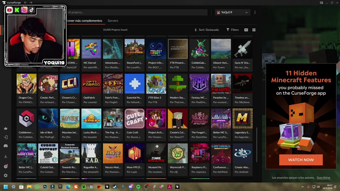Open Roguelike A... R.A.D. thumbnail
This screenshot has width=340, height=191.
tap(91, 153)
